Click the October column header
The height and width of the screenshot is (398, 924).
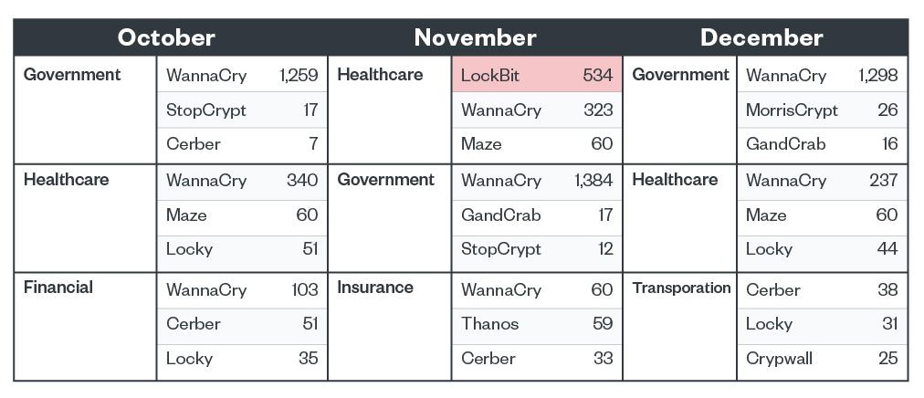[166, 37]
